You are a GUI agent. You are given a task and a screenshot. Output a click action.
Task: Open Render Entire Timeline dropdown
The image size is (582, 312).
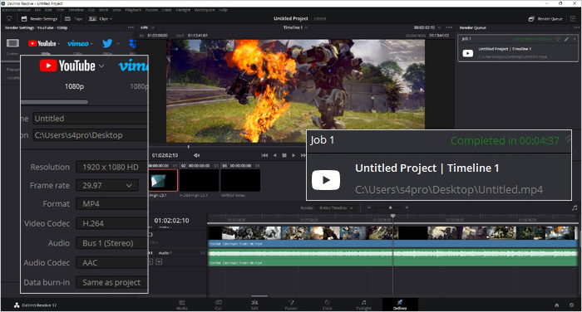point(336,208)
